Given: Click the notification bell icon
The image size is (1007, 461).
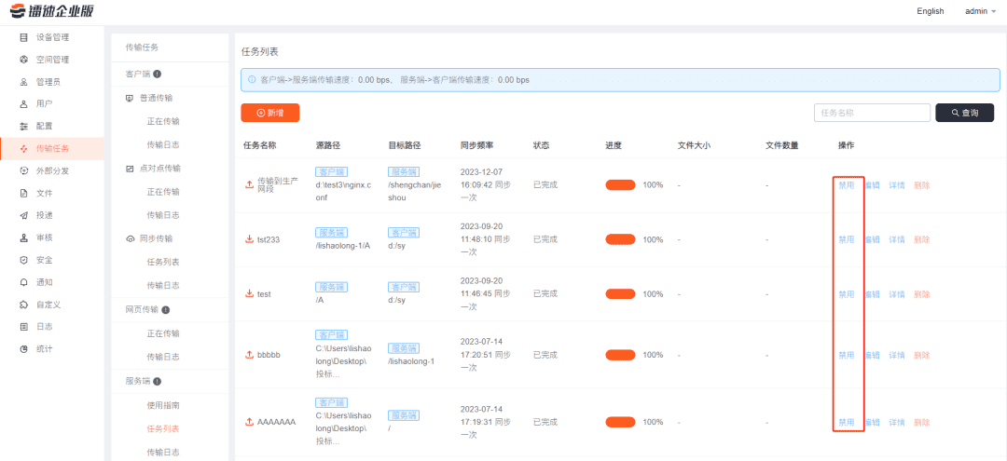Looking at the screenshot, I should coord(24,282).
